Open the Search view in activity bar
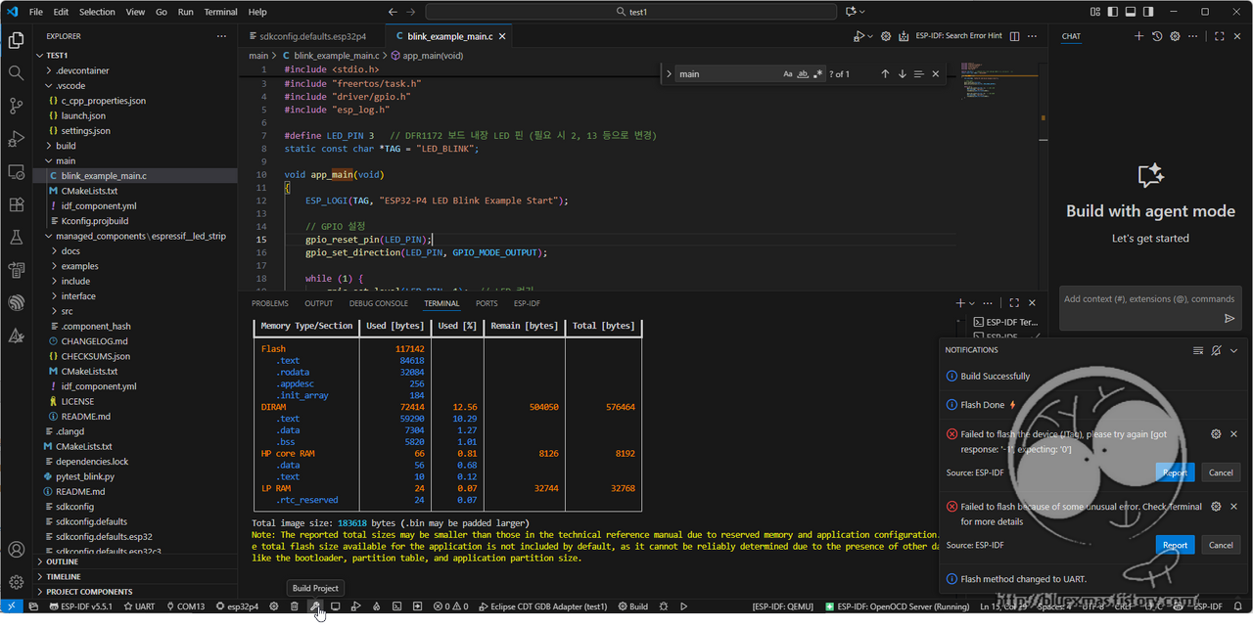This screenshot has width=1253, height=628. (16, 73)
